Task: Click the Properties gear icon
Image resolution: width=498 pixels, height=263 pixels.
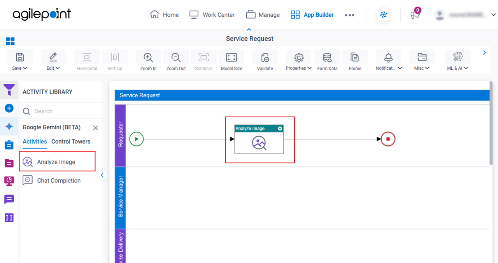Action: (x=299, y=58)
